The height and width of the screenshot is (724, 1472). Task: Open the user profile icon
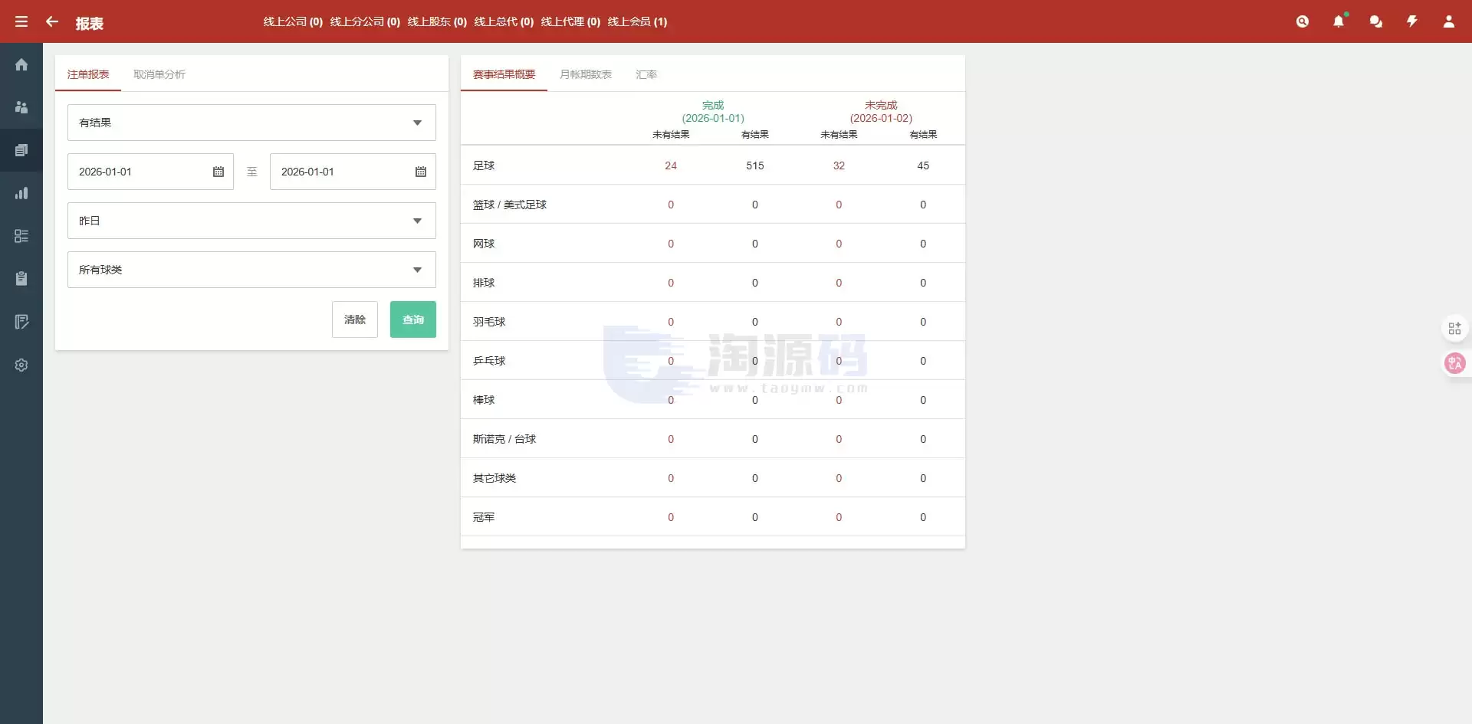tap(1449, 21)
